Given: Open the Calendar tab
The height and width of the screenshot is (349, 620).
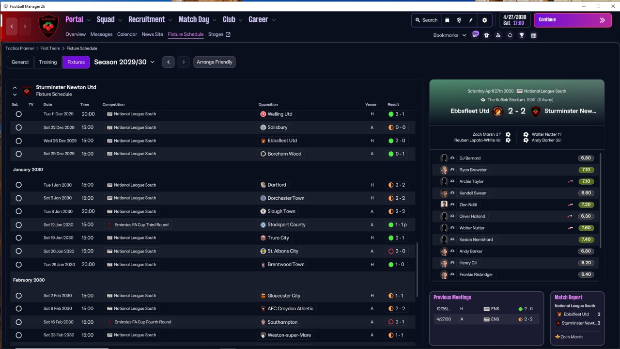Looking at the screenshot, I should point(127,34).
